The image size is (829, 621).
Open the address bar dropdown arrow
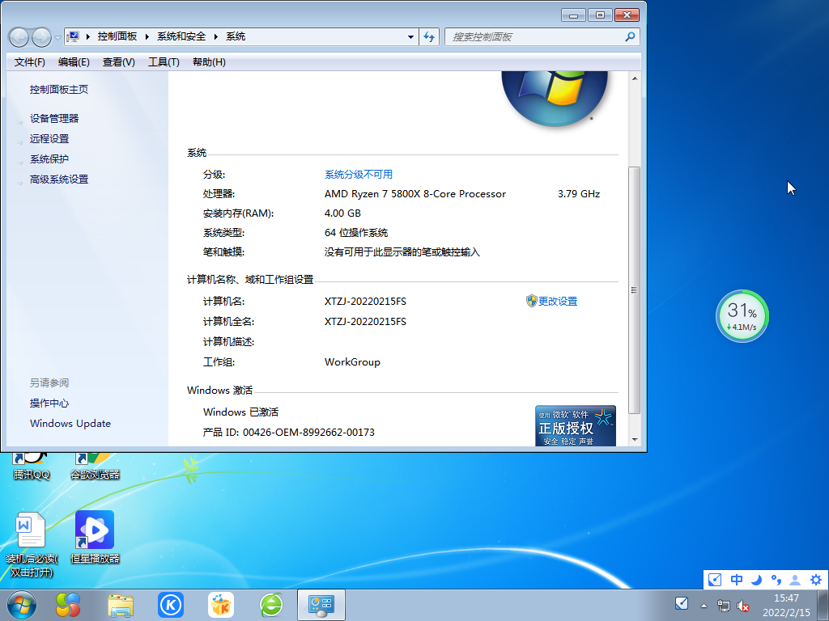pyautogui.click(x=410, y=36)
